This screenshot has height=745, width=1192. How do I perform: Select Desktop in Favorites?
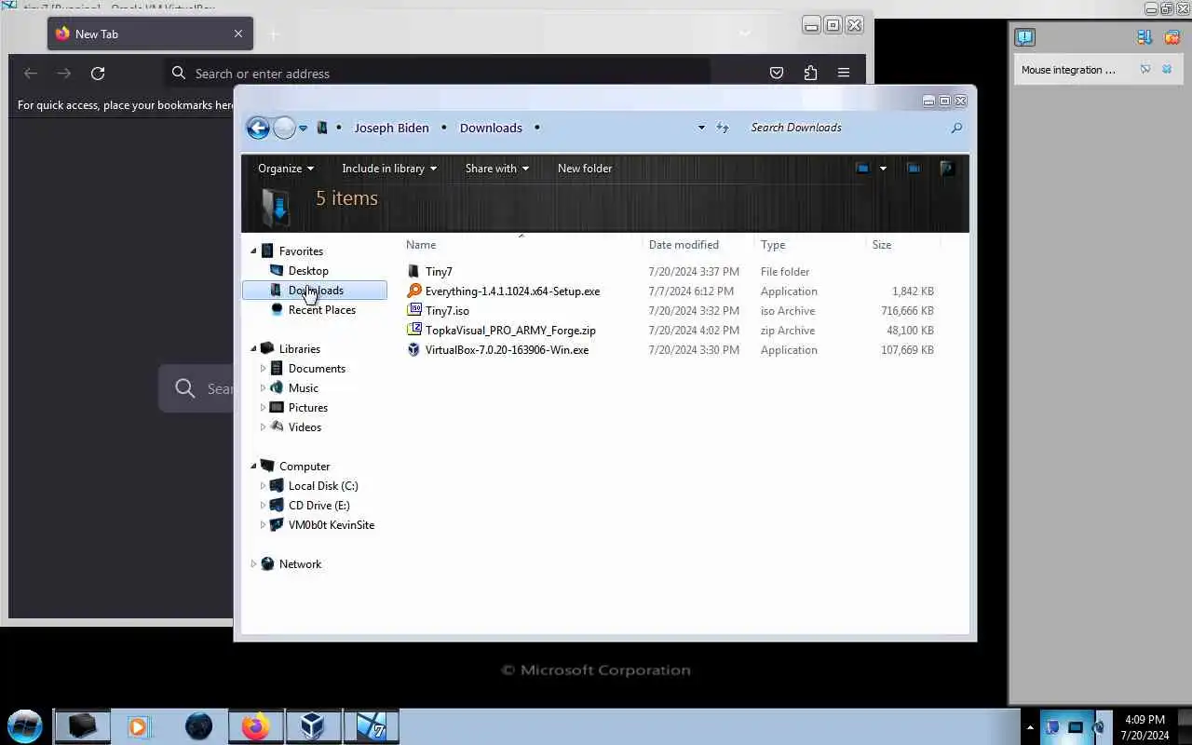pyautogui.click(x=308, y=271)
